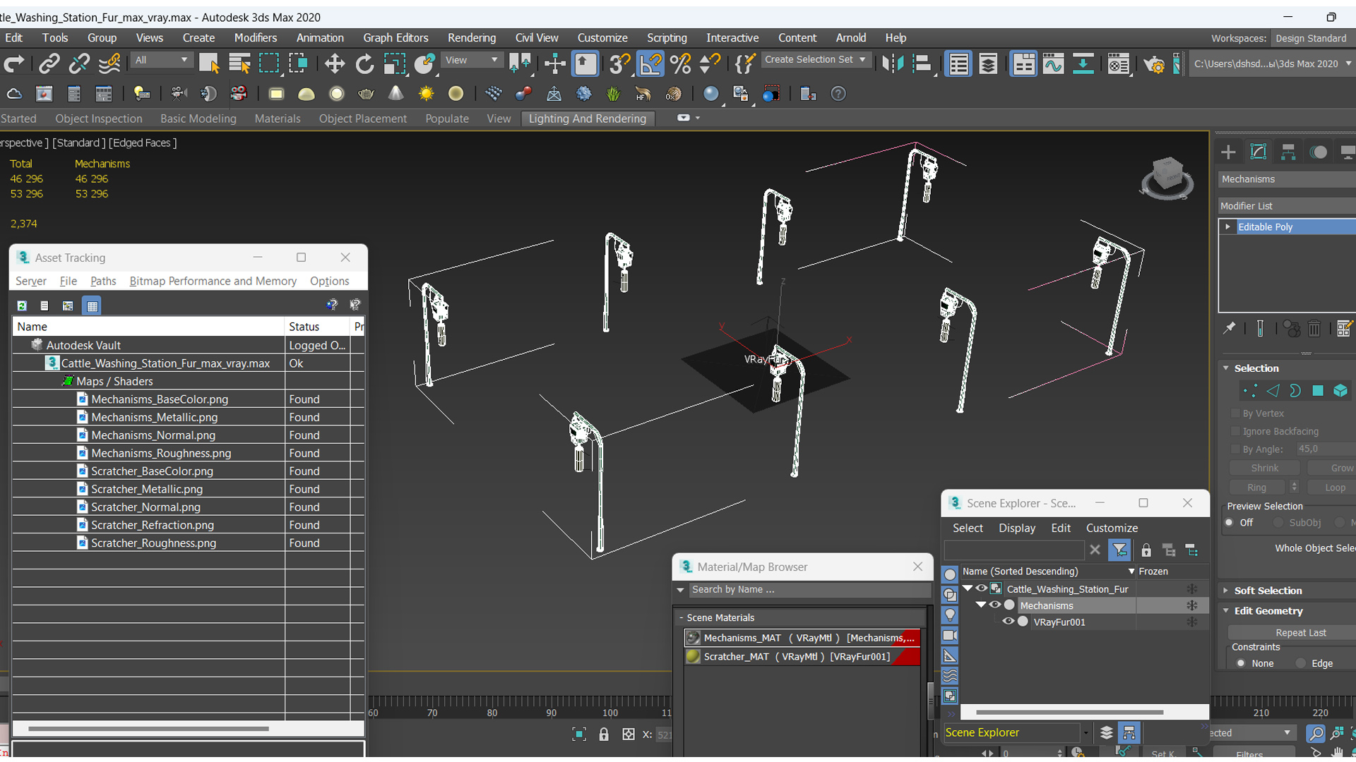Image resolution: width=1356 pixels, height=762 pixels.
Task: Select Preview Selection Off radio
Action: click(1230, 523)
